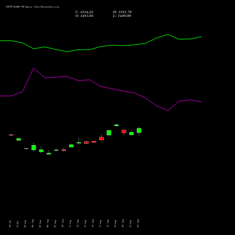Click the 03 Aug date label

pyautogui.click(x=25, y=224)
